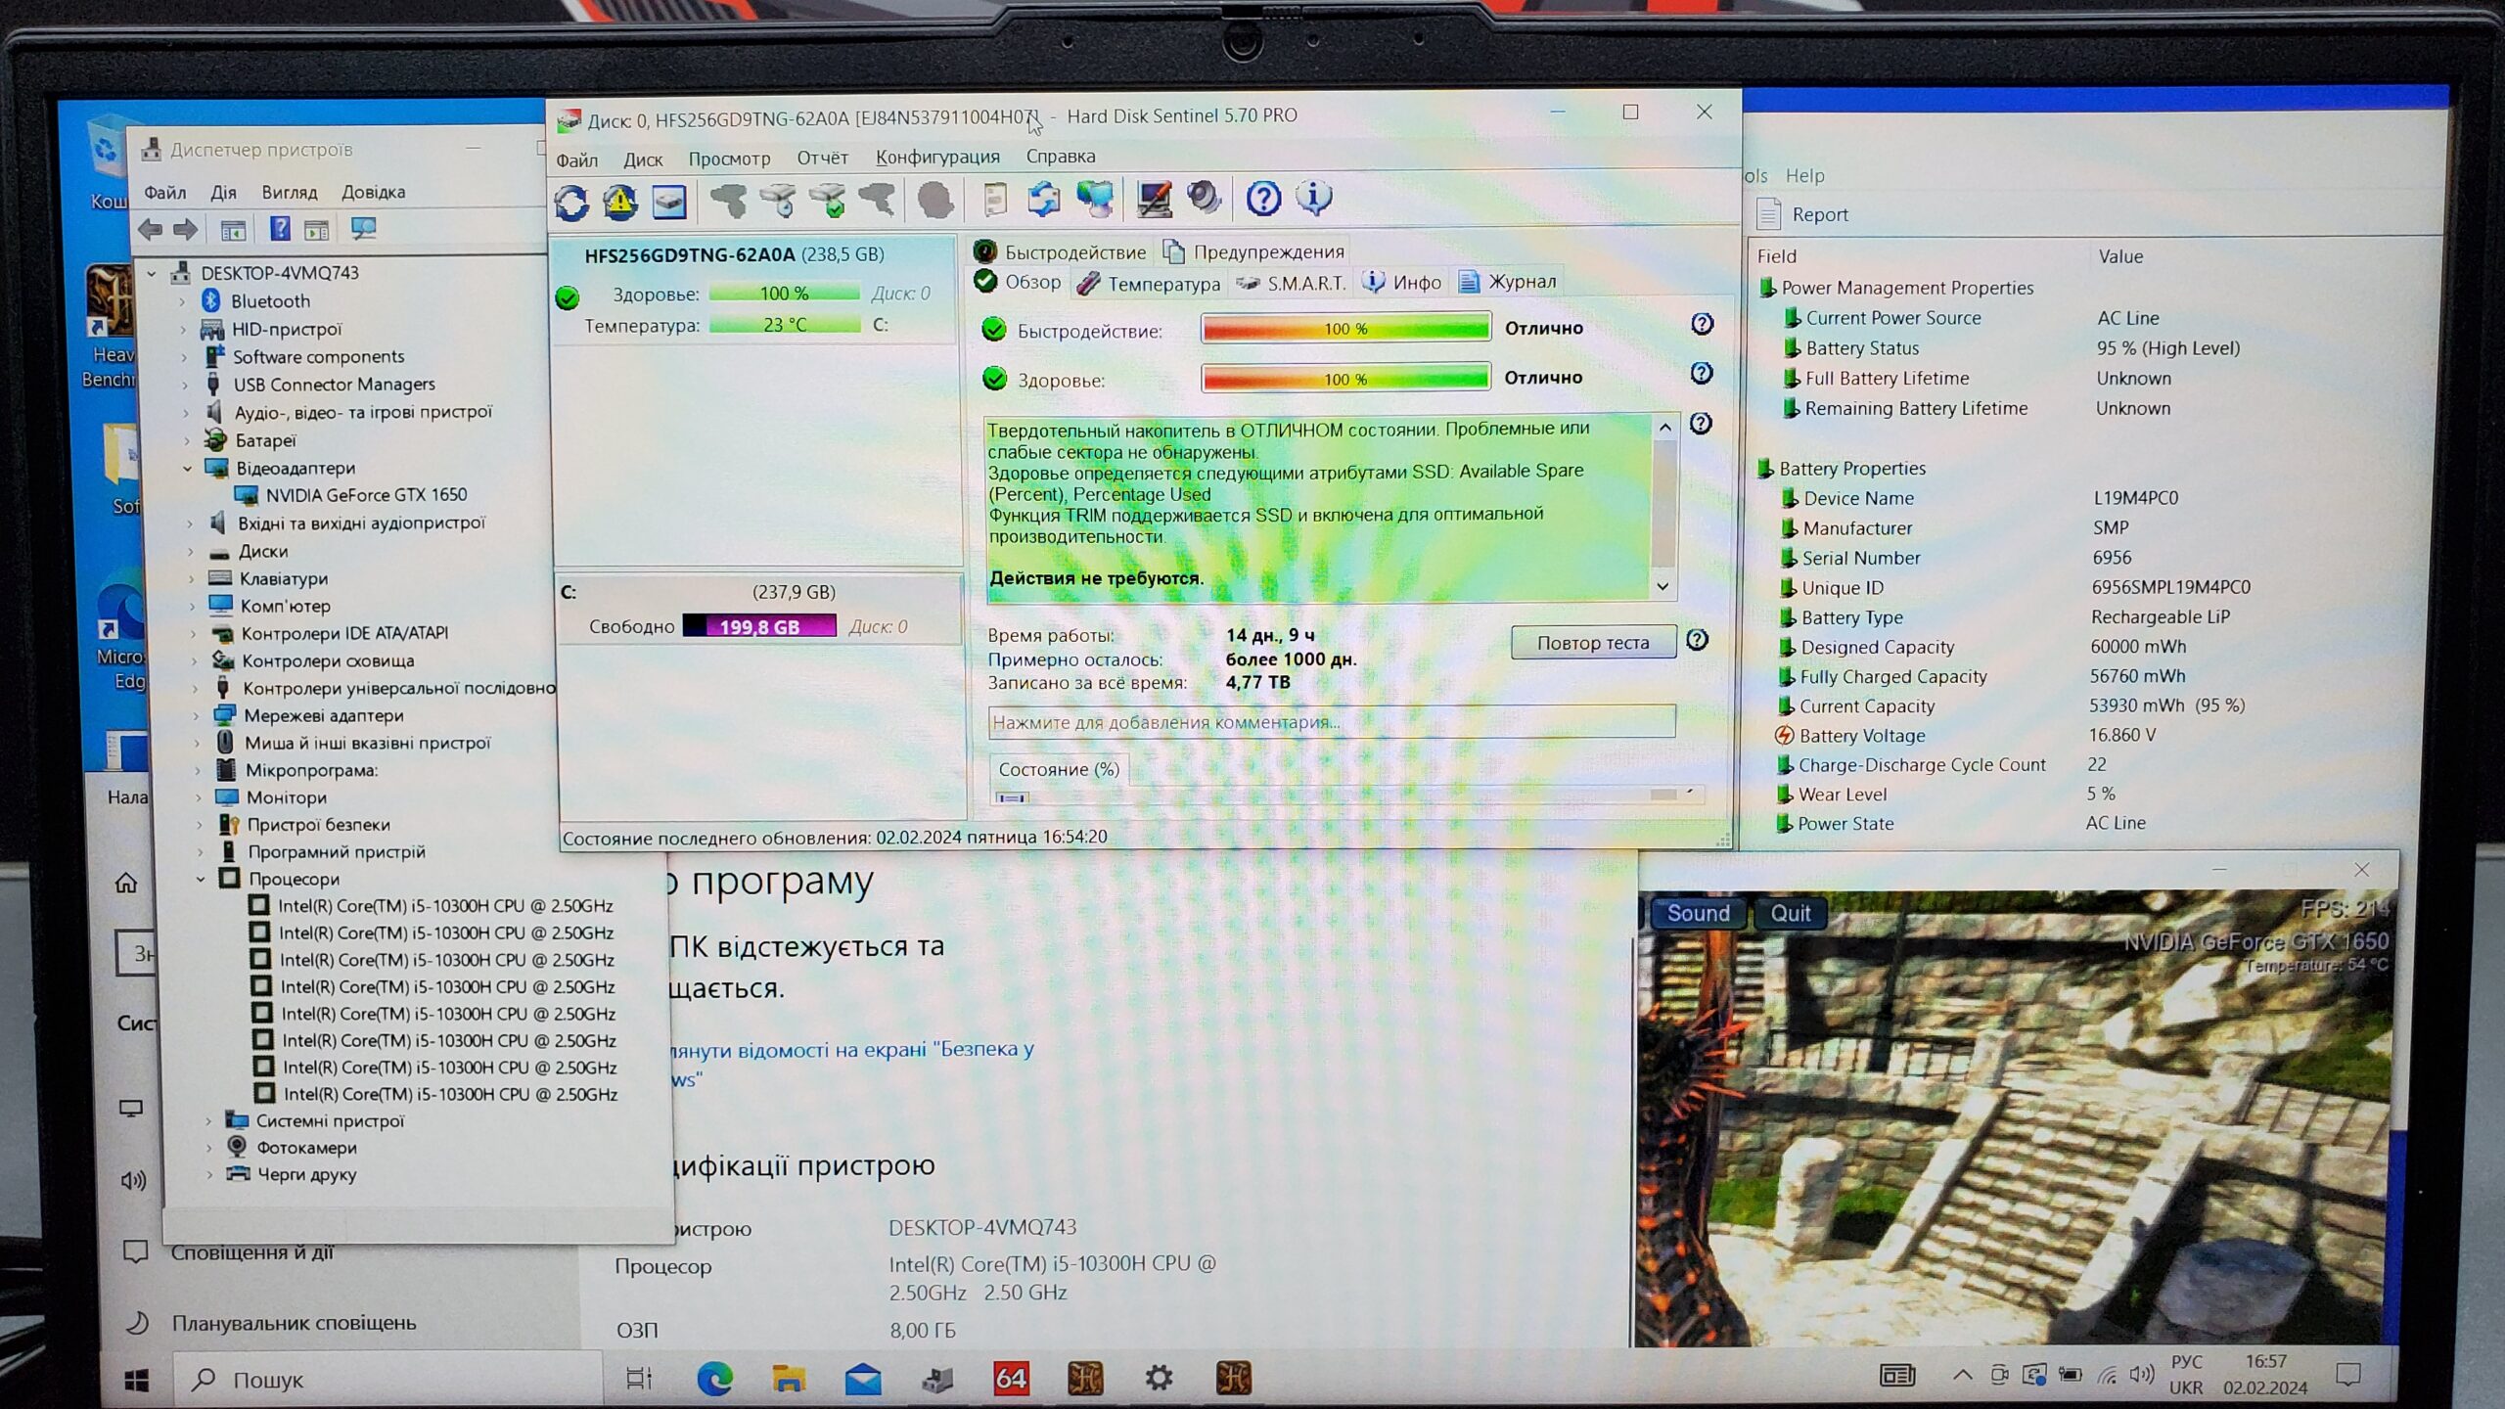Click the network computers toolbar icon
Viewport: 2505px width, 1409px height.
pos(1094,199)
